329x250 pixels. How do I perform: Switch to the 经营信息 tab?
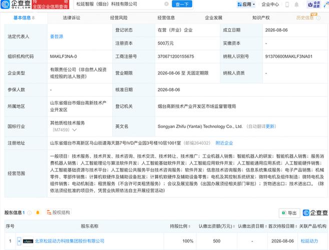(x=166, y=18)
